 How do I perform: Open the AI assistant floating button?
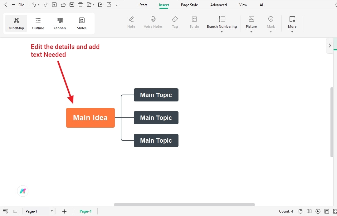(x=23, y=191)
